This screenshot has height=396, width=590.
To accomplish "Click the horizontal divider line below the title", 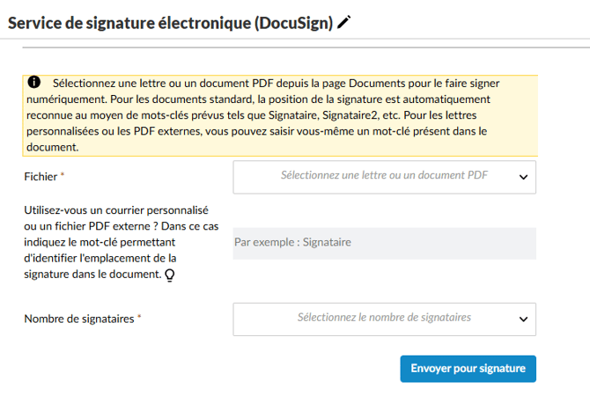I will coord(306,48).
